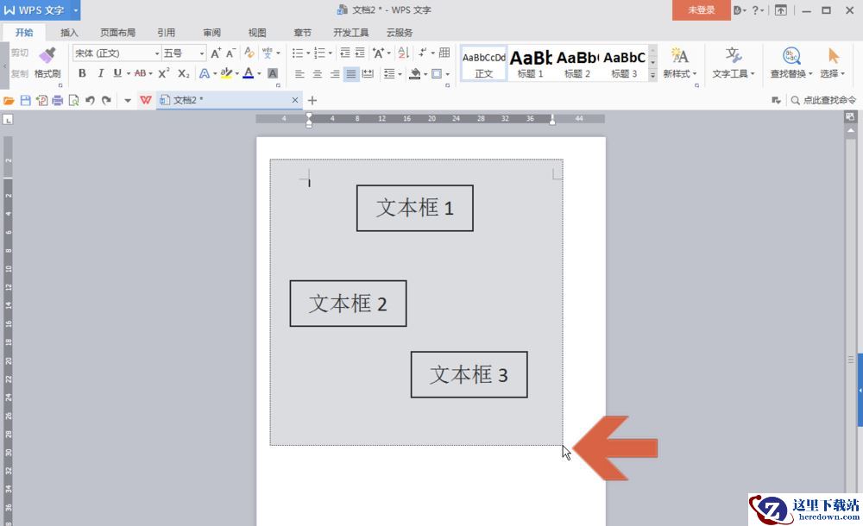This screenshot has height=526, width=863.
Task: Apply the 标题 1 style
Action: click(530, 64)
